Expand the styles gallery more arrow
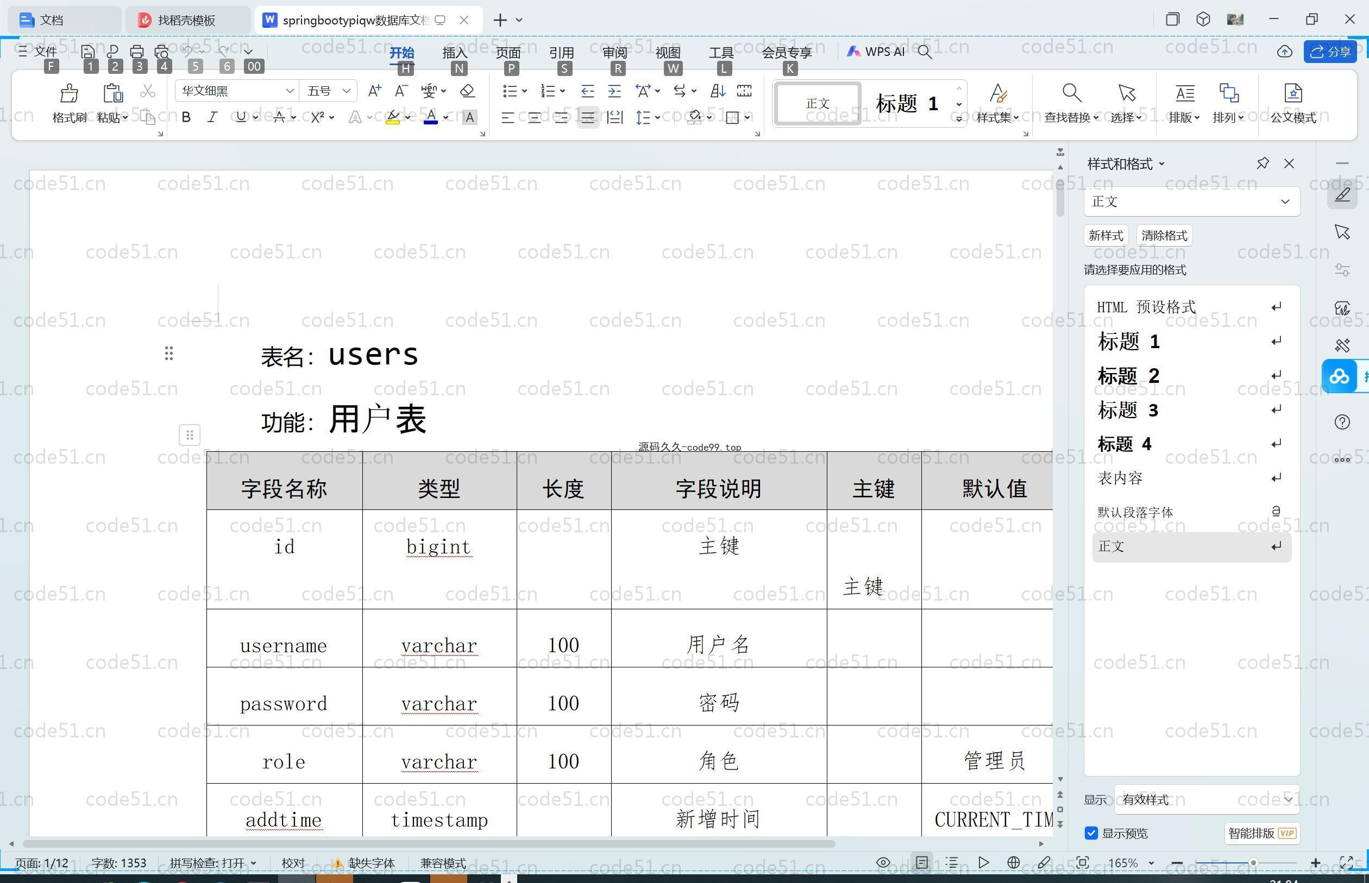The image size is (1369, 883). (x=959, y=119)
